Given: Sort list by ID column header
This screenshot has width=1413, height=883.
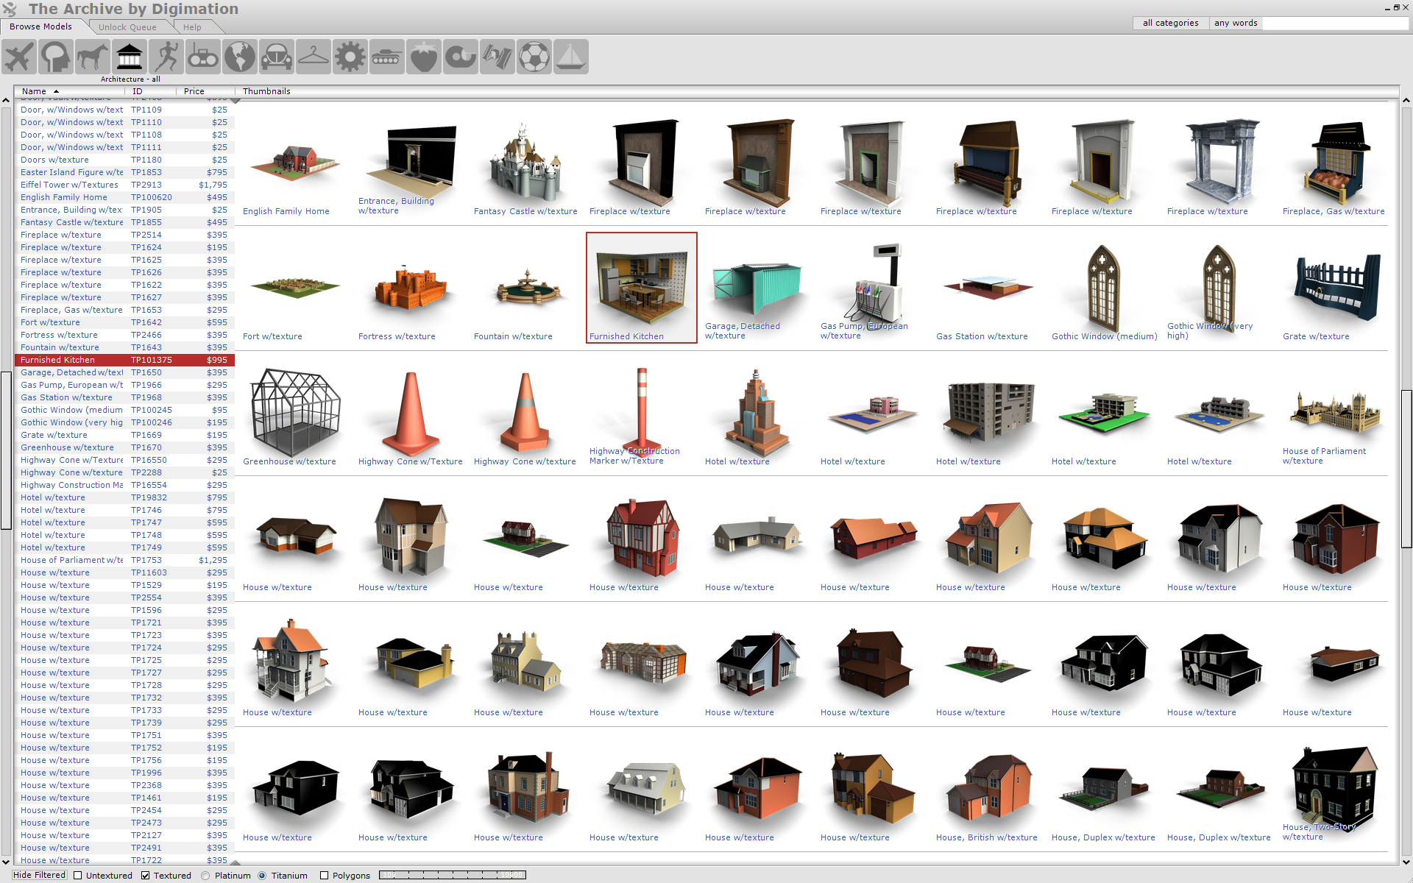Looking at the screenshot, I should 151,91.
